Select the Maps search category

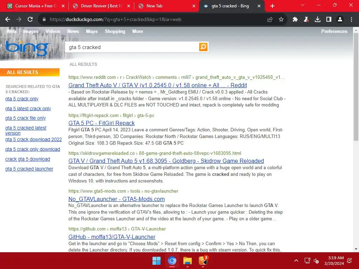[92, 31]
